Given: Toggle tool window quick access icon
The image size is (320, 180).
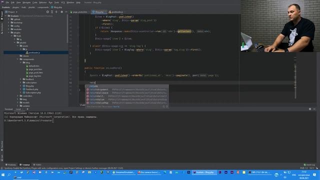Looking at the screenshot, I should pyautogui.click(x=2, y=168).
